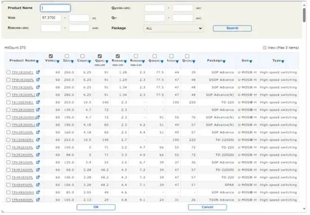Sort by Ciss column arrow
The width and height of the screenshot is (310, 215).
click(89, 62)
